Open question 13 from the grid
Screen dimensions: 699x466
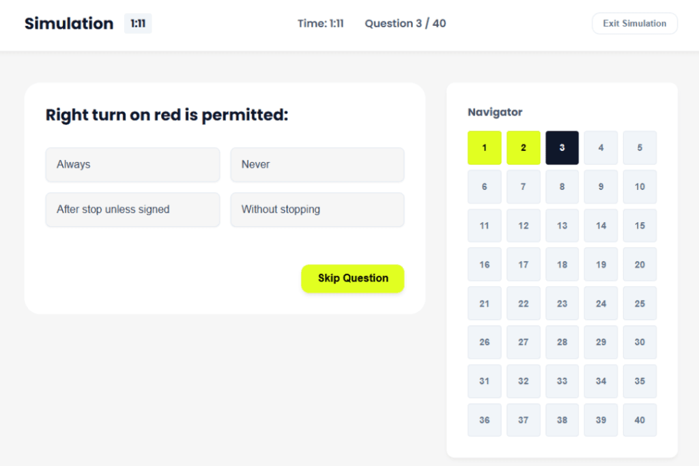562,225
